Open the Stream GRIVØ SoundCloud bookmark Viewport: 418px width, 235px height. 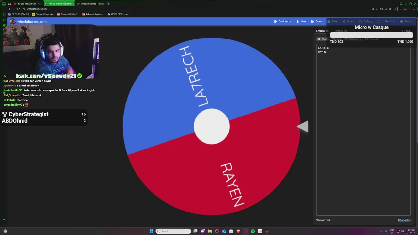point(68,14)
